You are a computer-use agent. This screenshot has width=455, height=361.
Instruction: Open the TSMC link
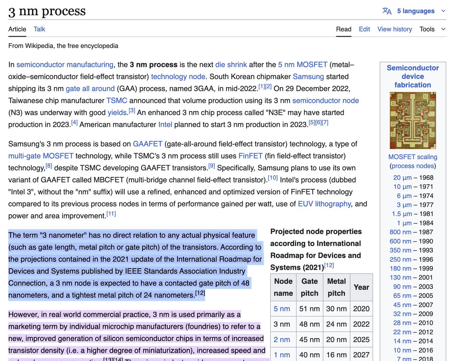(x=117, y=101)
